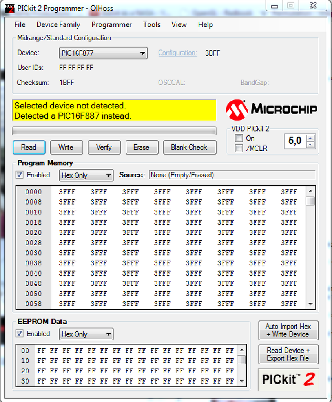Image resolution: width=332 pixels, height=402 pixels.
Task: Toggle the /MCLR checkbox
Action: pyautogui.click(x=239, y=148)
